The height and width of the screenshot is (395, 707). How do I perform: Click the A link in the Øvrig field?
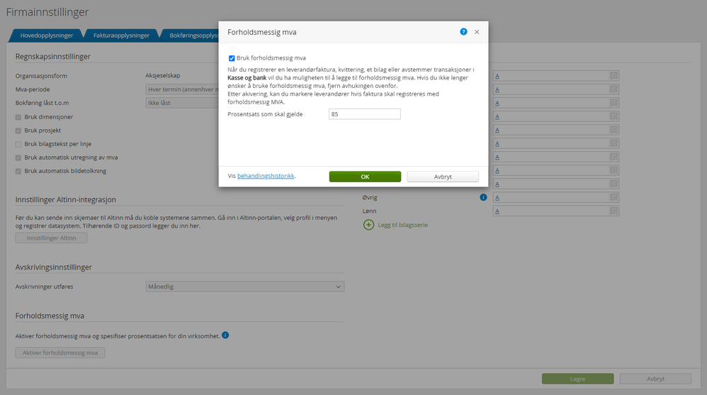tap(497, 198)
